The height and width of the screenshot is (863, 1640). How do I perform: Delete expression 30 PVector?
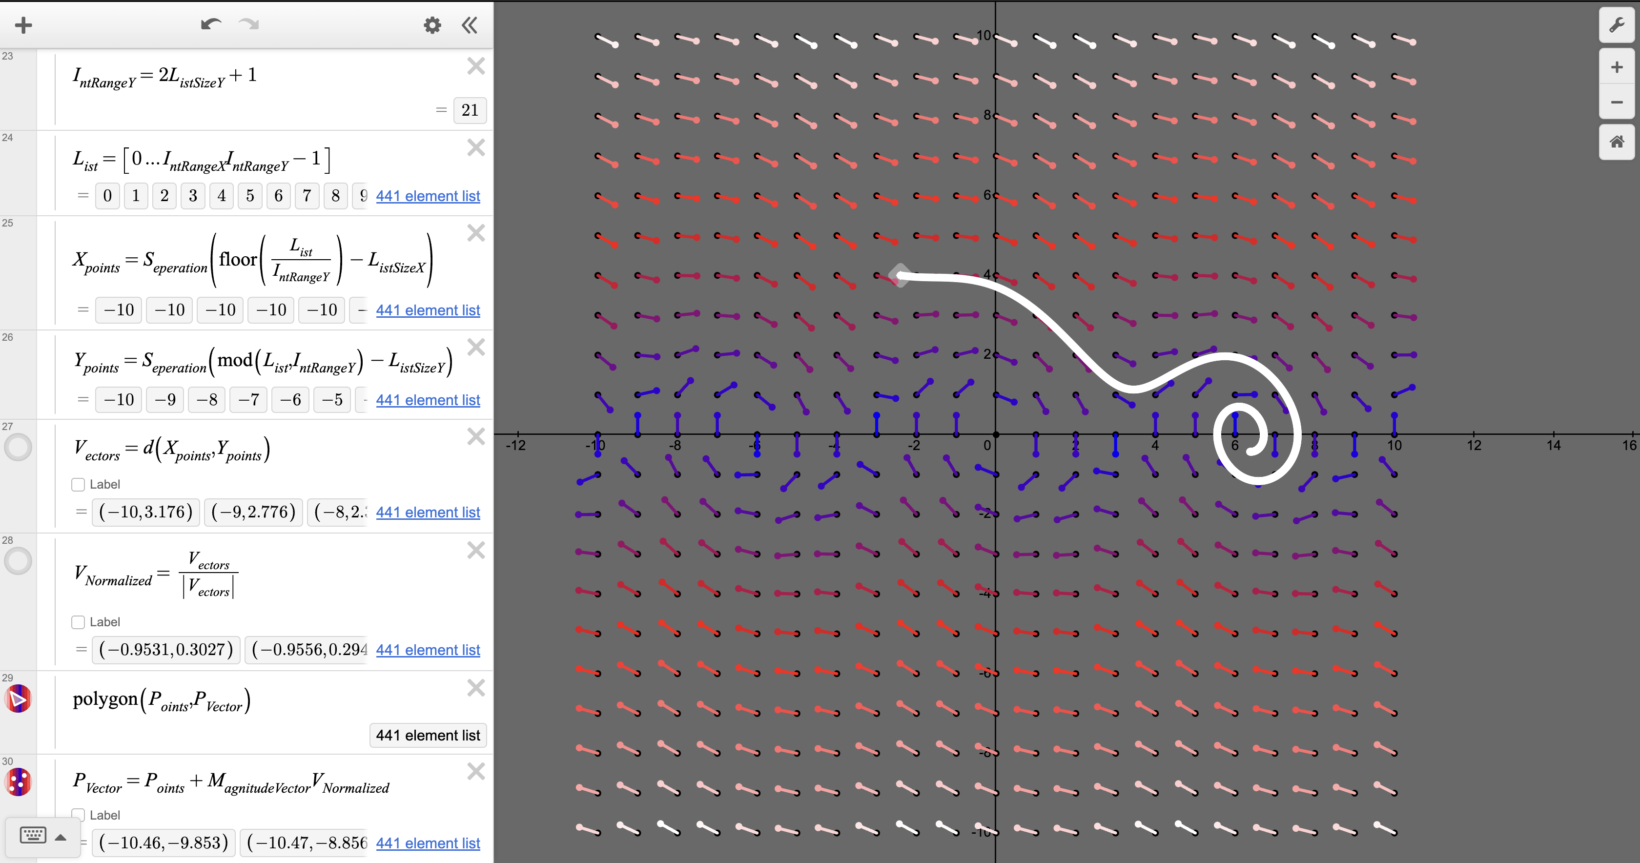(x=475, y=771)
